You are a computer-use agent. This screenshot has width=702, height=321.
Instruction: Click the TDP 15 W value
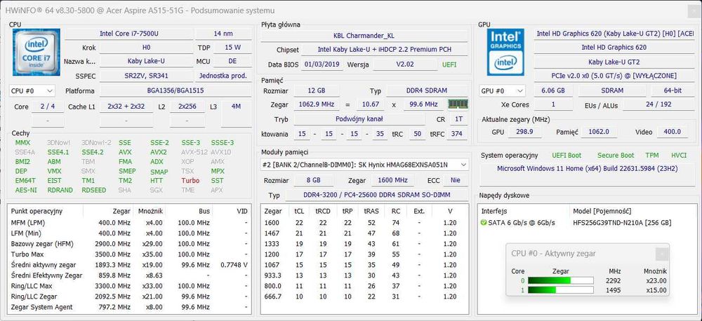click(232, 48)
